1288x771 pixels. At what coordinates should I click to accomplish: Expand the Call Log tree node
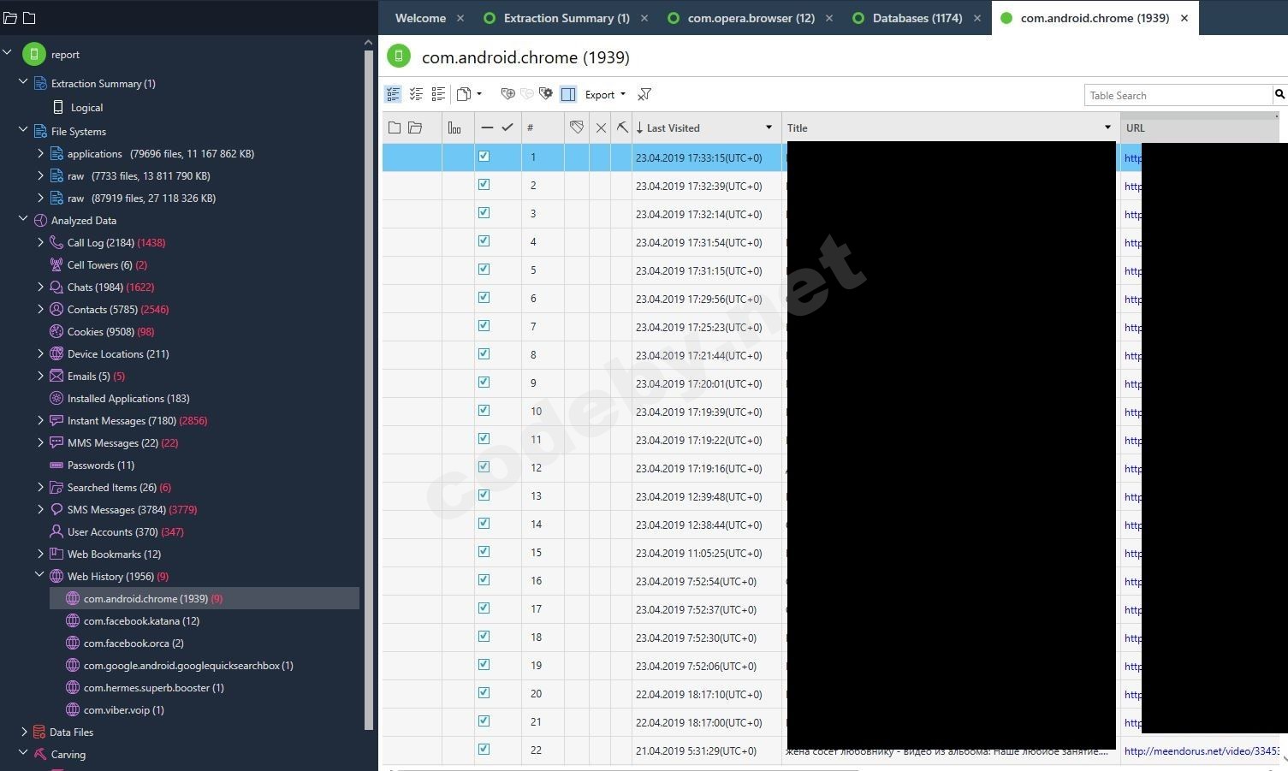(x=40, y=242)
